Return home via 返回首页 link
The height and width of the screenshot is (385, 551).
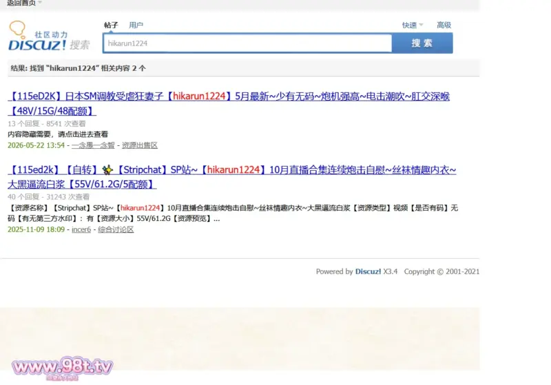(21, 3)
